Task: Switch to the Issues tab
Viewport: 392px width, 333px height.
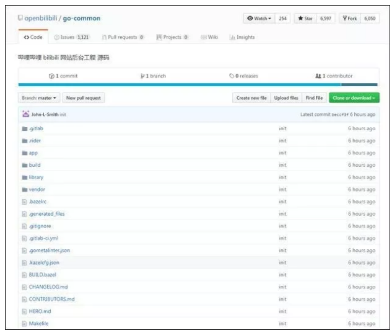Action: click(72, 37)
